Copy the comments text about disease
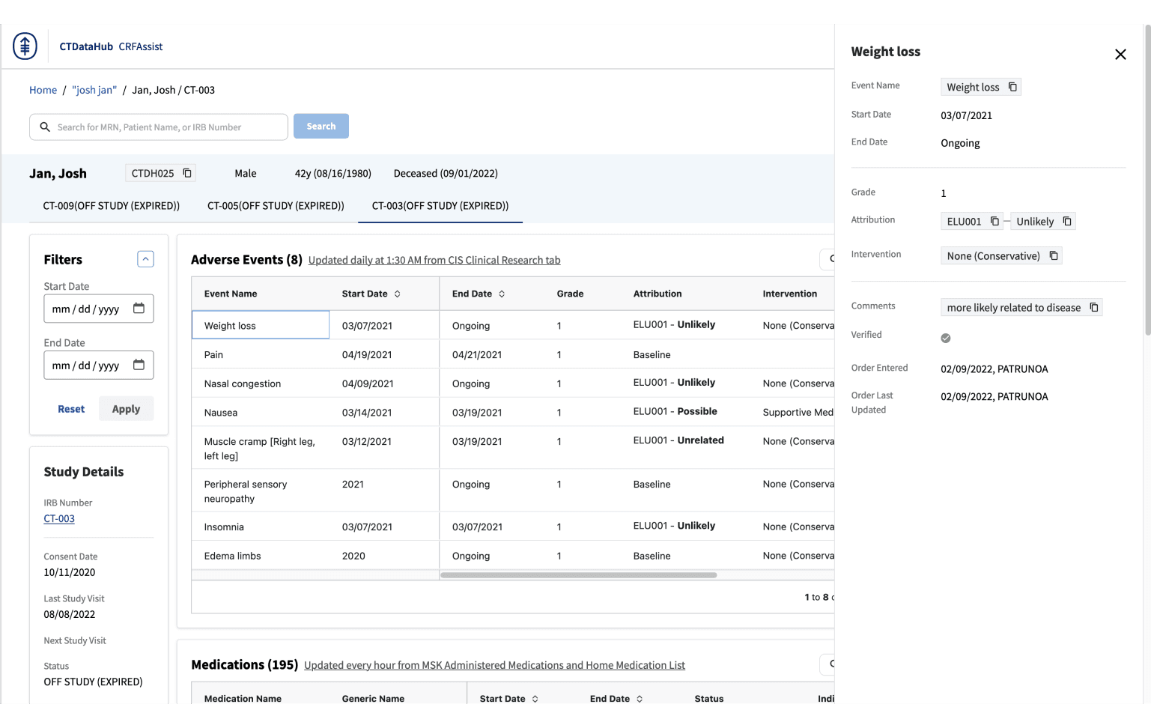 click(x=1093, y=307)
